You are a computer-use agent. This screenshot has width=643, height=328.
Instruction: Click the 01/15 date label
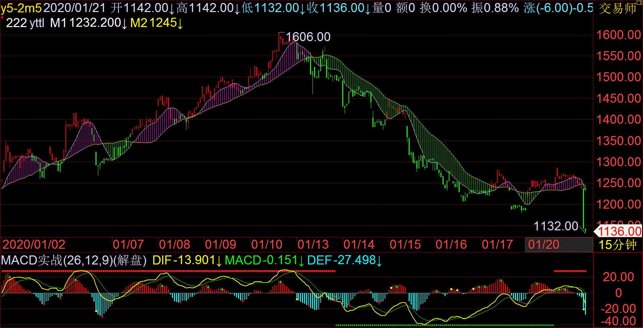405,244
